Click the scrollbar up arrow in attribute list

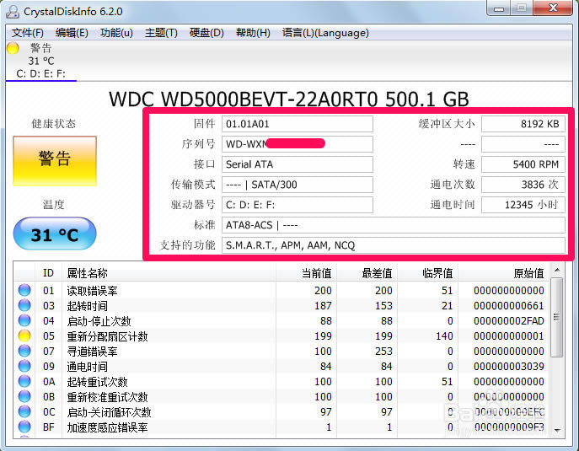(x=557, y=271)
